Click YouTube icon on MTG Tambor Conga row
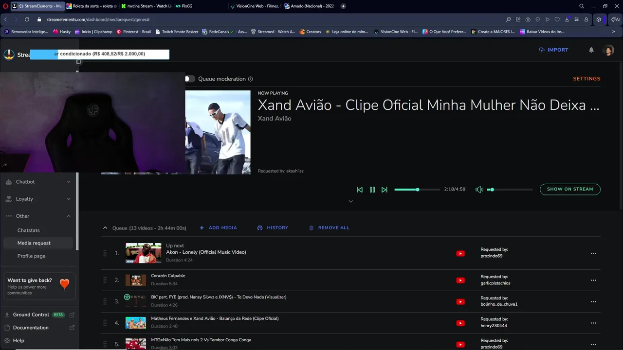 (x=460, y=344)
